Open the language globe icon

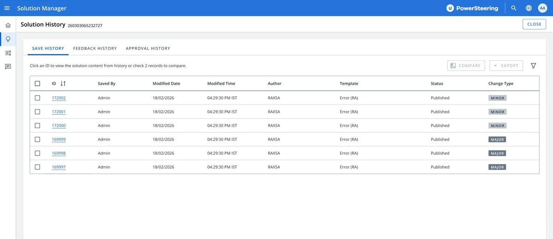[x=529, y=8]
